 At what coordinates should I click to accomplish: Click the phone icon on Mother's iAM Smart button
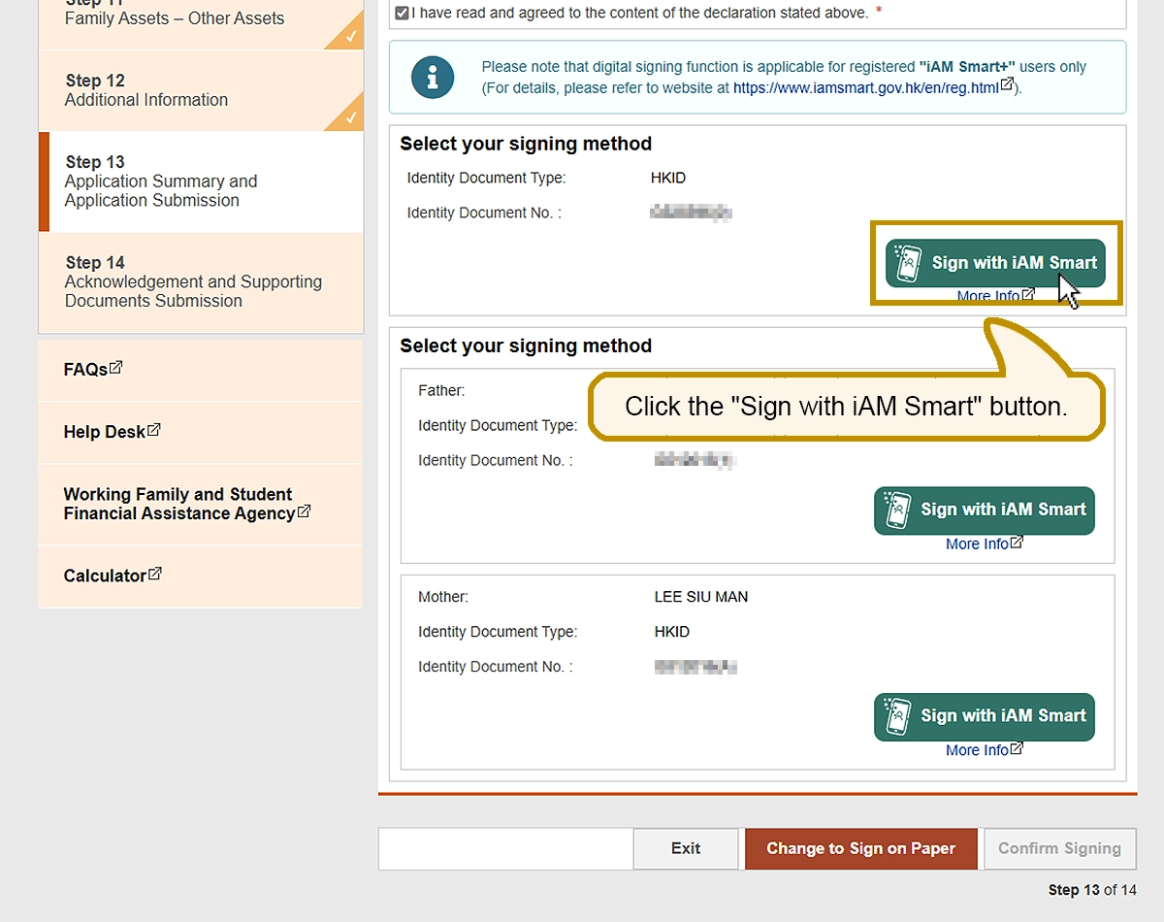coord(899,716)
